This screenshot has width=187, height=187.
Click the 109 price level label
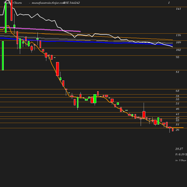point(178,42)
